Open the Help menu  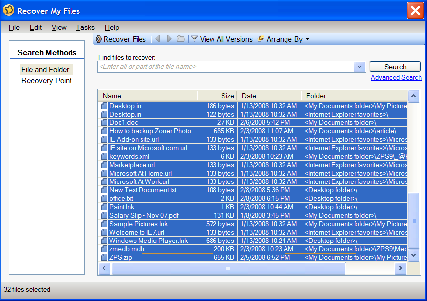point(112,27)
